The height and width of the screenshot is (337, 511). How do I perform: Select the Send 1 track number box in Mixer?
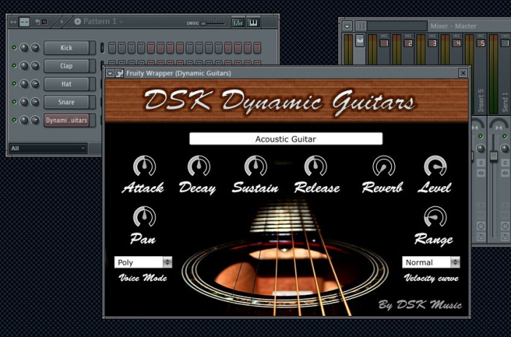click(505, 43)
